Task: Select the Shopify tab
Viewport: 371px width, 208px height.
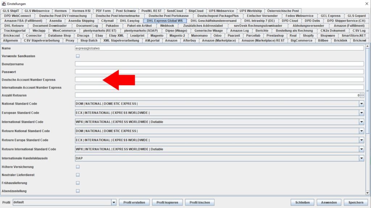Action: (308, 36)
